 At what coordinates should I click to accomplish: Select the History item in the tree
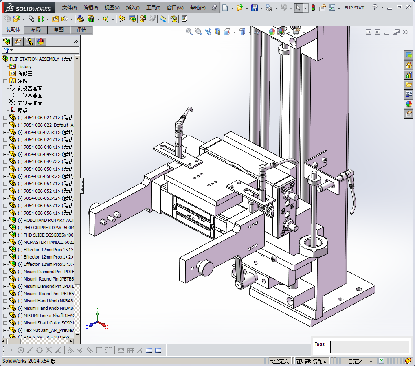[x=24, y=66]
